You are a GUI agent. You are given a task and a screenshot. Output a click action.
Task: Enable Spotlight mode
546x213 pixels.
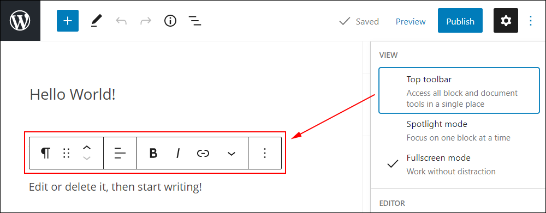click(459, 131)
